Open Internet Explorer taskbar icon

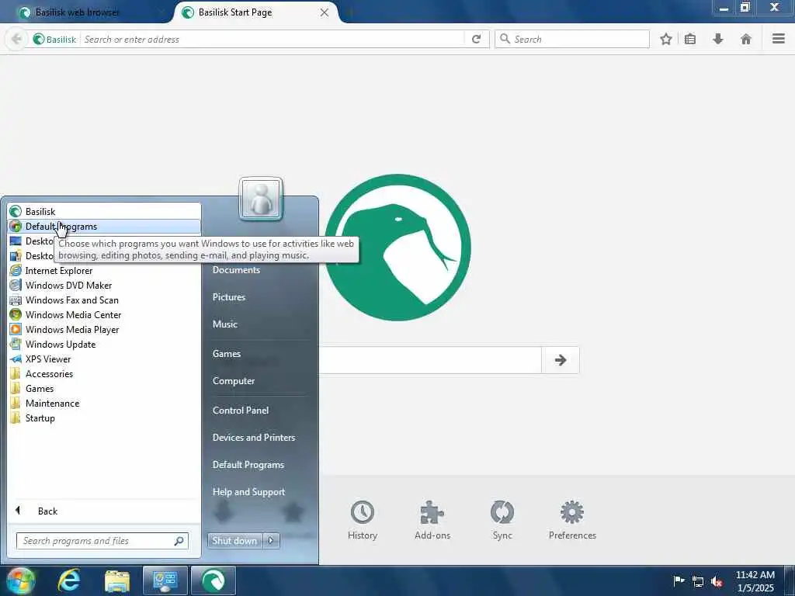[x=69, y=580]
